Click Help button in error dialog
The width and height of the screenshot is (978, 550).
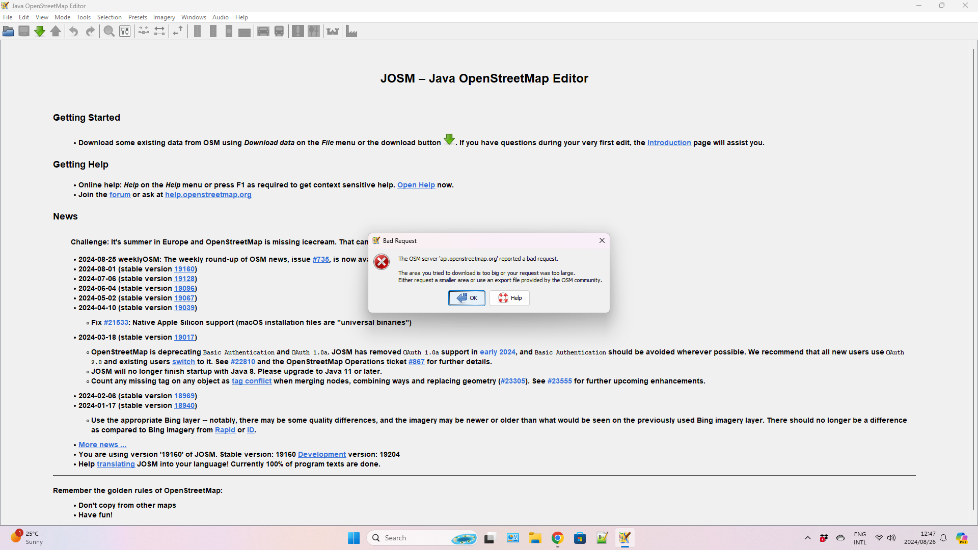coord(509,298)
